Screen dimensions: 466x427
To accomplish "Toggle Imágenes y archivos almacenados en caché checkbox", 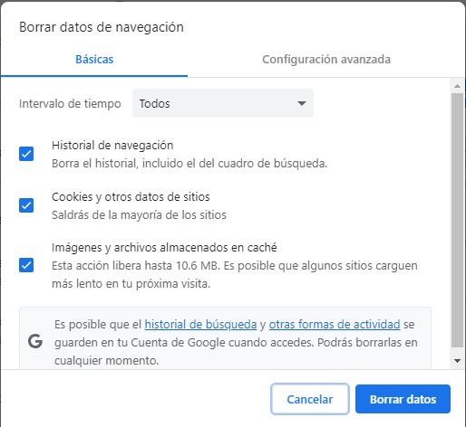I will 26,265.
